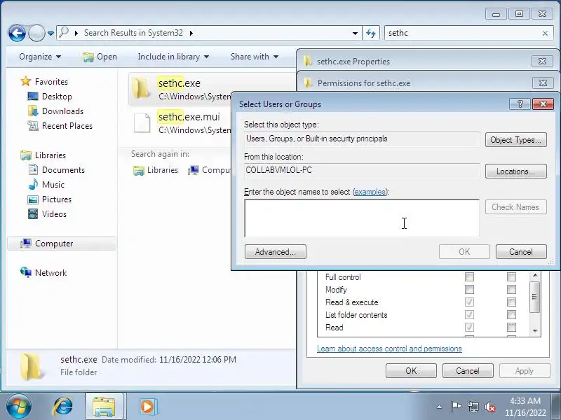The height and width of the screenshot is (420, 561).
Task: Launch Internet Explorer from taskbar
Action: [x=62, y=407]
